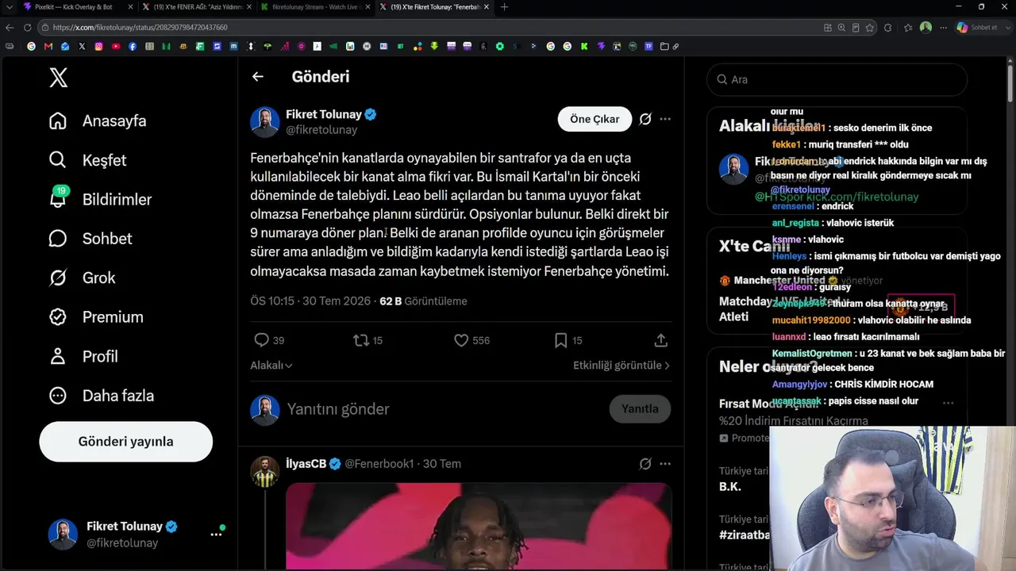Click Gönderi yayınla button
The image size is (1016, 571).
(125, 442)
